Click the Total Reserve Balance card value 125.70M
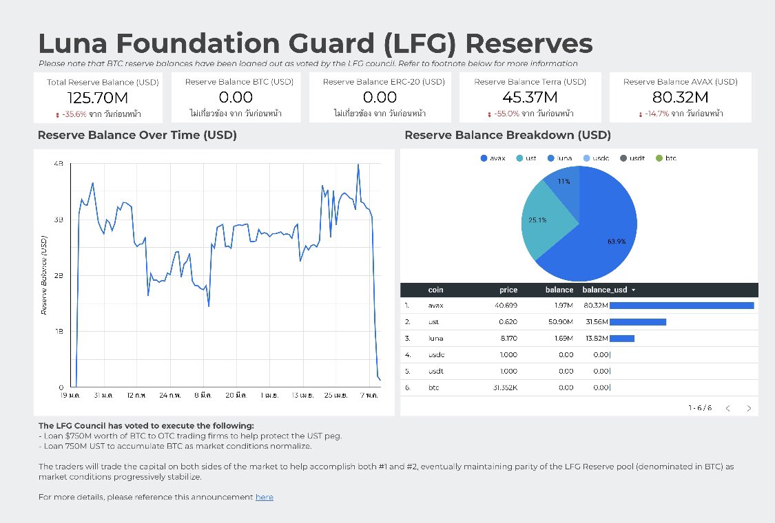This screenshot has height=523, width=775. click(x=97, y=98)
